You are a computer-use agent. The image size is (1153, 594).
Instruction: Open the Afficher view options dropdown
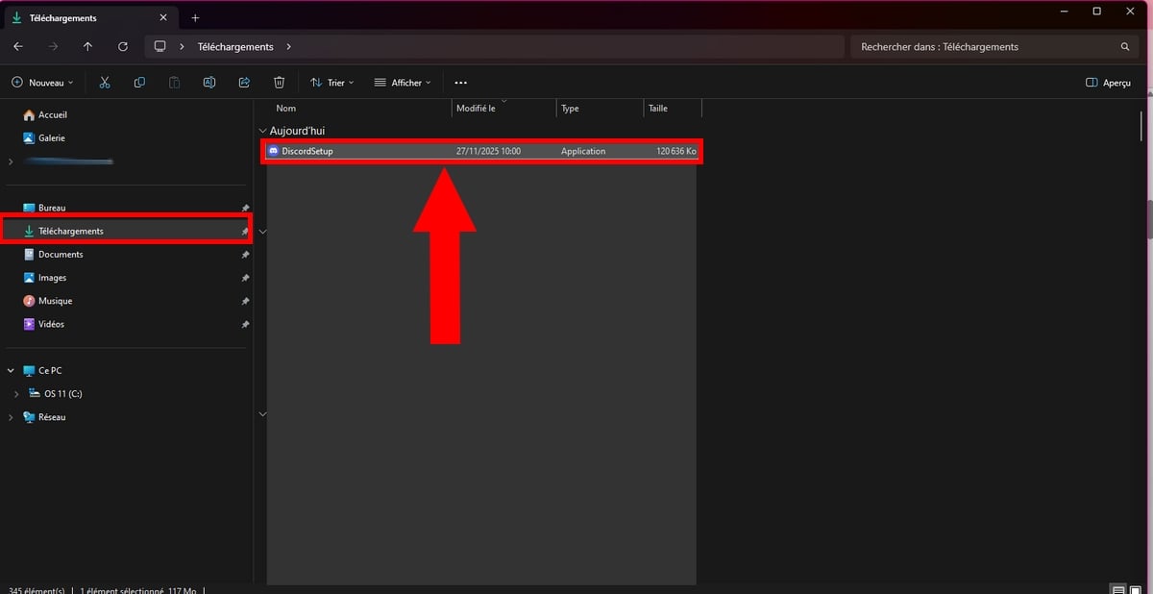click(x=403, y=83)
